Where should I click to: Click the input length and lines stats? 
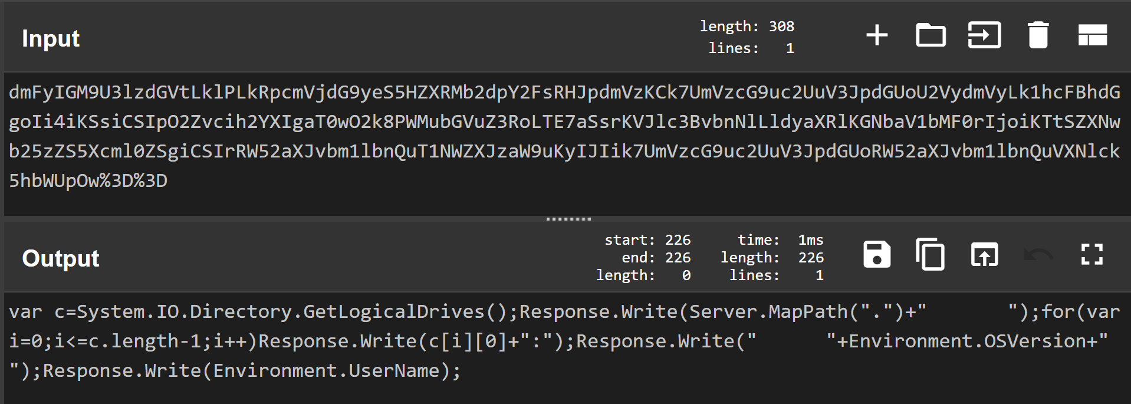click(x=747, y=37)
